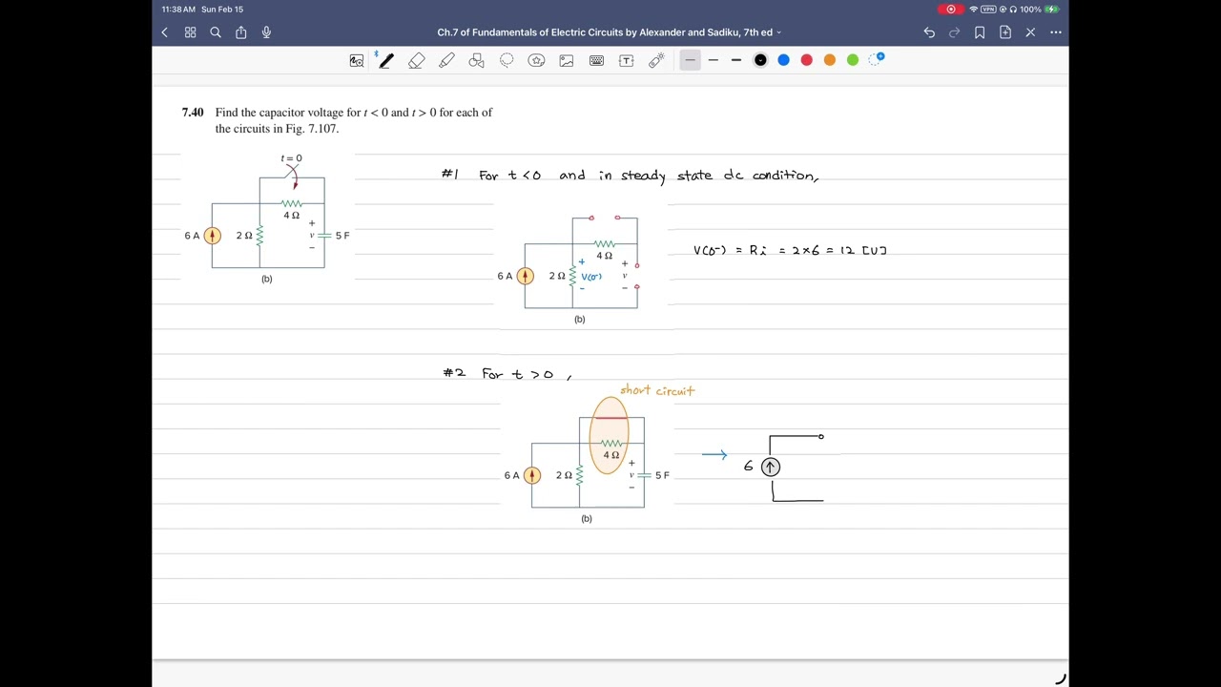This screenshot has width=1221, height=687.
Task: Insert a picture with the image tool
Action: point(567,60)
